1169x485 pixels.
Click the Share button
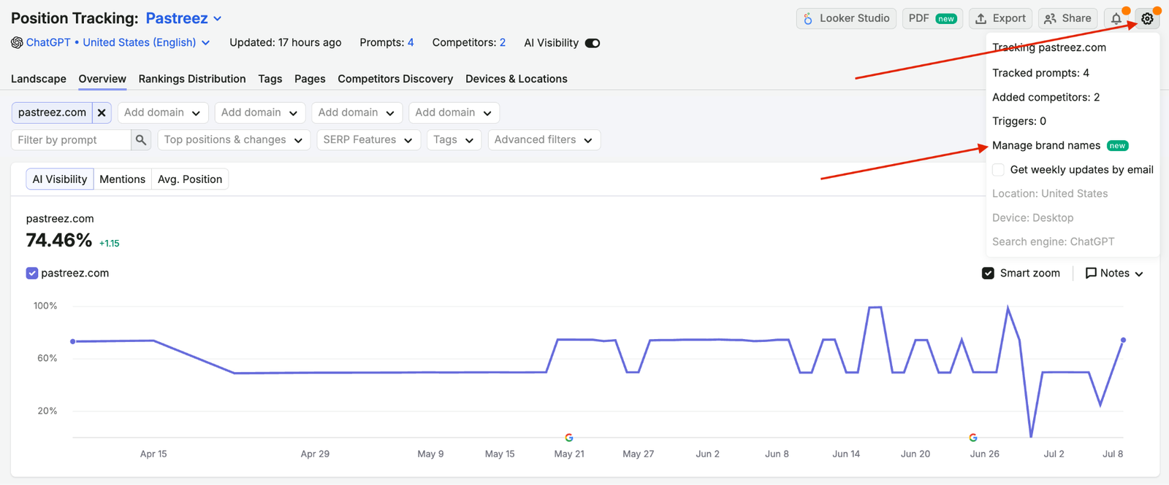[x=1067, y=18]
